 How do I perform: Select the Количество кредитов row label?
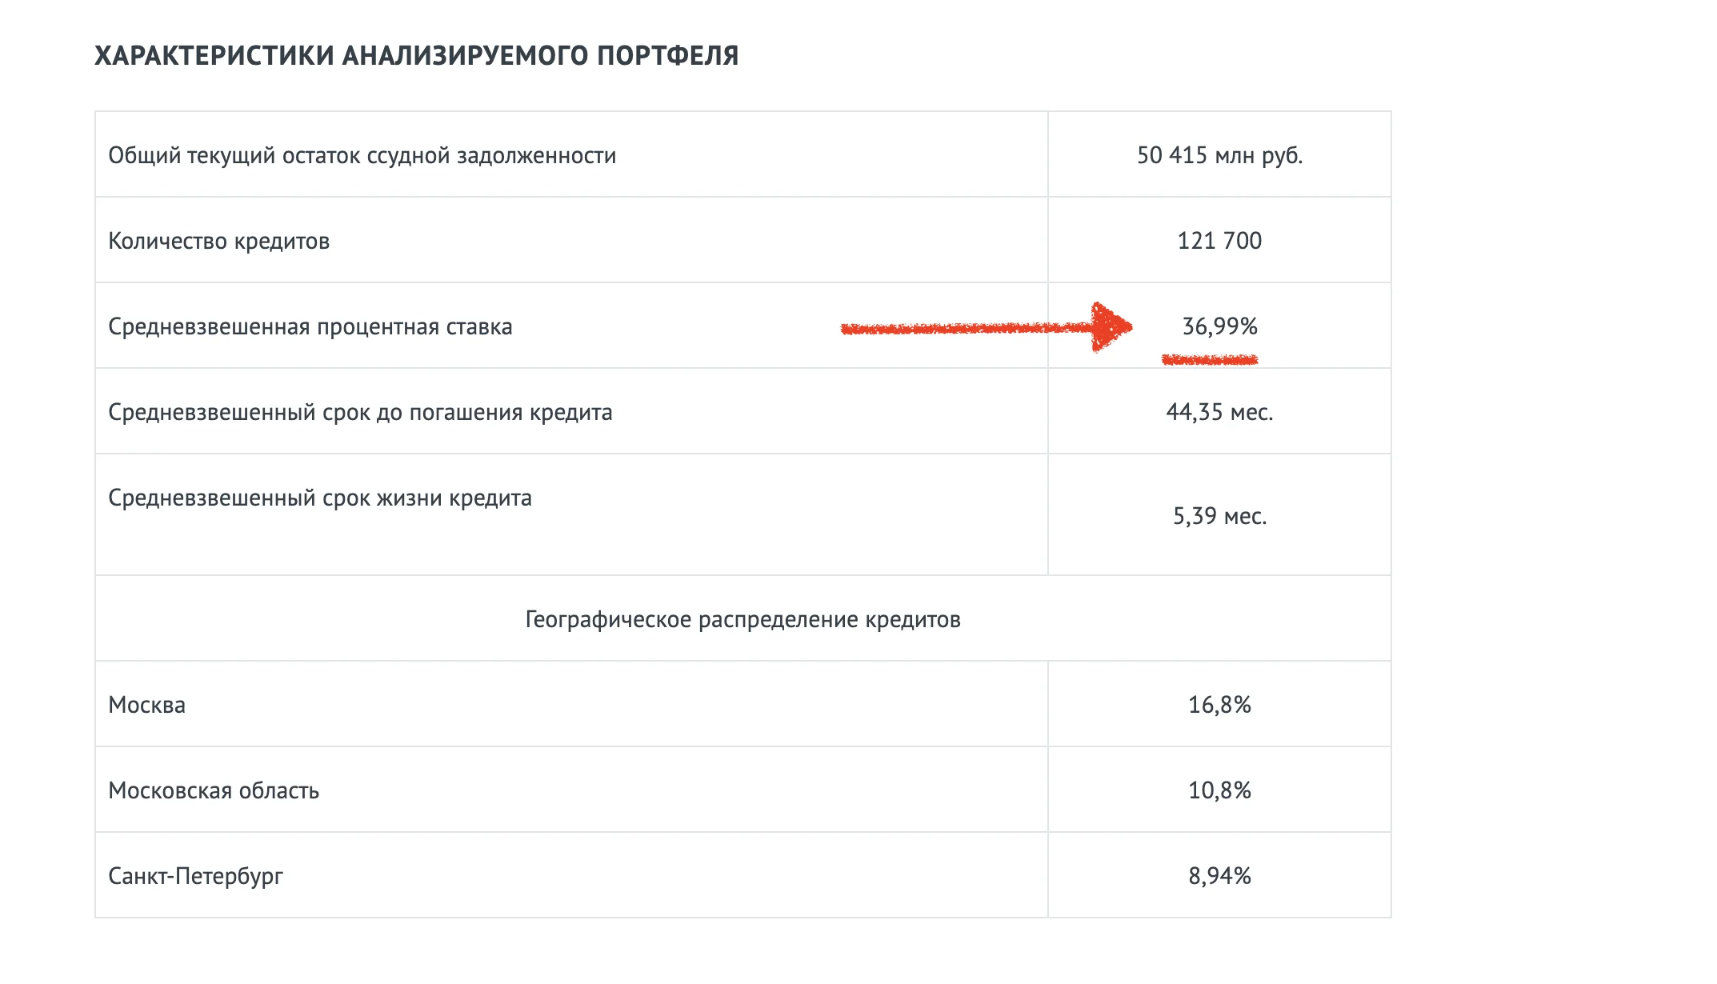click(219, 241)
